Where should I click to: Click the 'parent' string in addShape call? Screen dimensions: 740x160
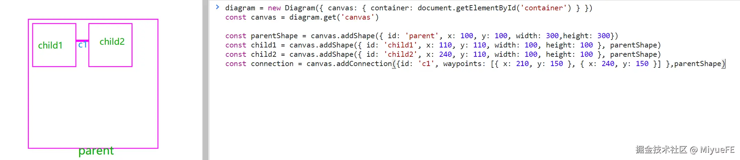point(422,36)
